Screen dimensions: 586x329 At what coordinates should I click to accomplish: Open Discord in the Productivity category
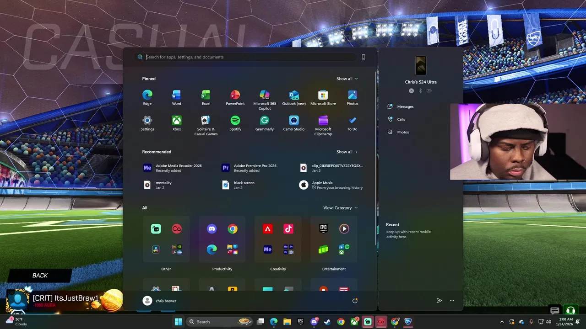[212, 229]
